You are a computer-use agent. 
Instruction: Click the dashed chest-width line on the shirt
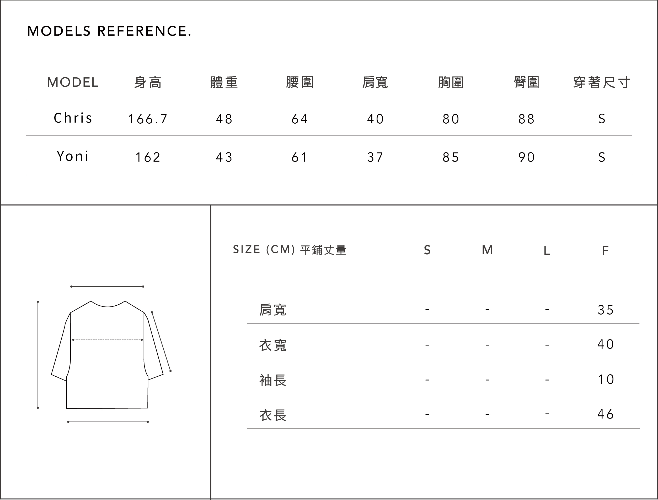[107, 340]
